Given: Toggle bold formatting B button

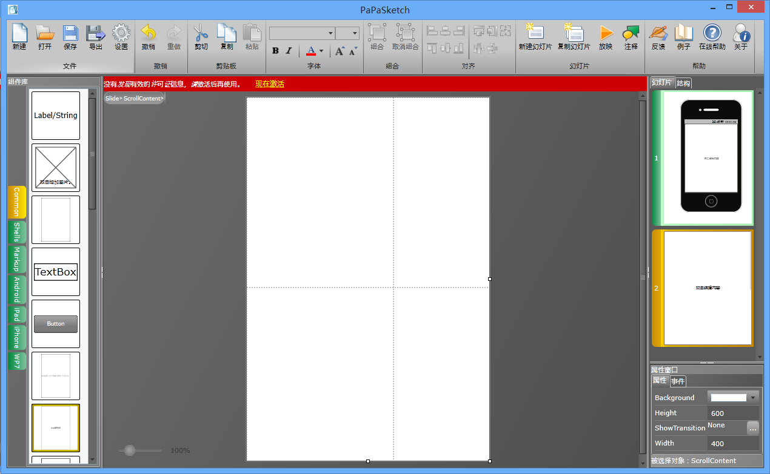Looking at the screenshot, I should coord(275,51).
